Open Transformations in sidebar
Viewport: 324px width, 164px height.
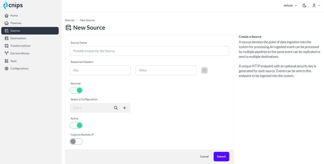(30, 46)
